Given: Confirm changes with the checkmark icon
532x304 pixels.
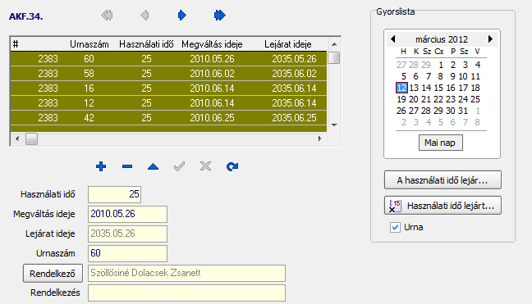Looking at the screenshot, I should 179,166.
